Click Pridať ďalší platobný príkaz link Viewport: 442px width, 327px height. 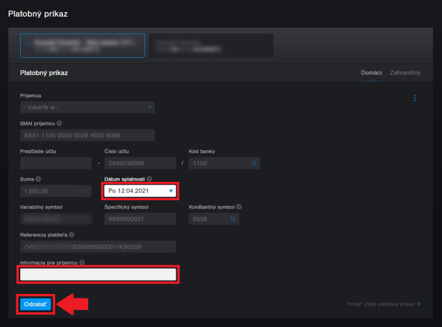[380, 304]
